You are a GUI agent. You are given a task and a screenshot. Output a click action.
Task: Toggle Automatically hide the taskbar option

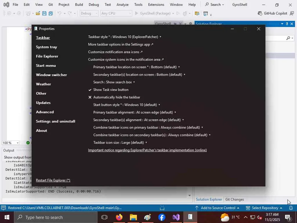[114, 97]
